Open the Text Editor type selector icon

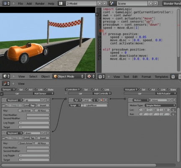(x=101, y=76)
